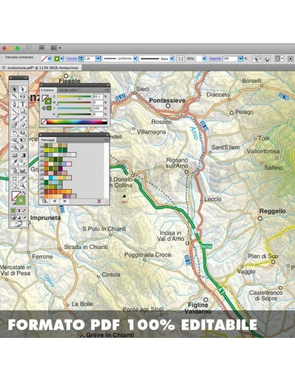Select the Rotate tool
Screen dimensions: 295x381
tap(14, 133)
